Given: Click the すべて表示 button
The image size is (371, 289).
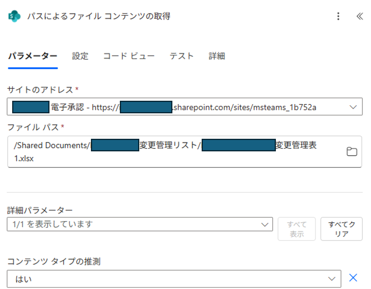Looking at the screenshot, I should tap(296, 229).
